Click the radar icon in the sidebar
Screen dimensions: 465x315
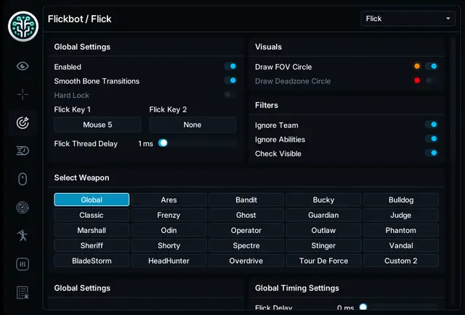[x=23, y=208]
